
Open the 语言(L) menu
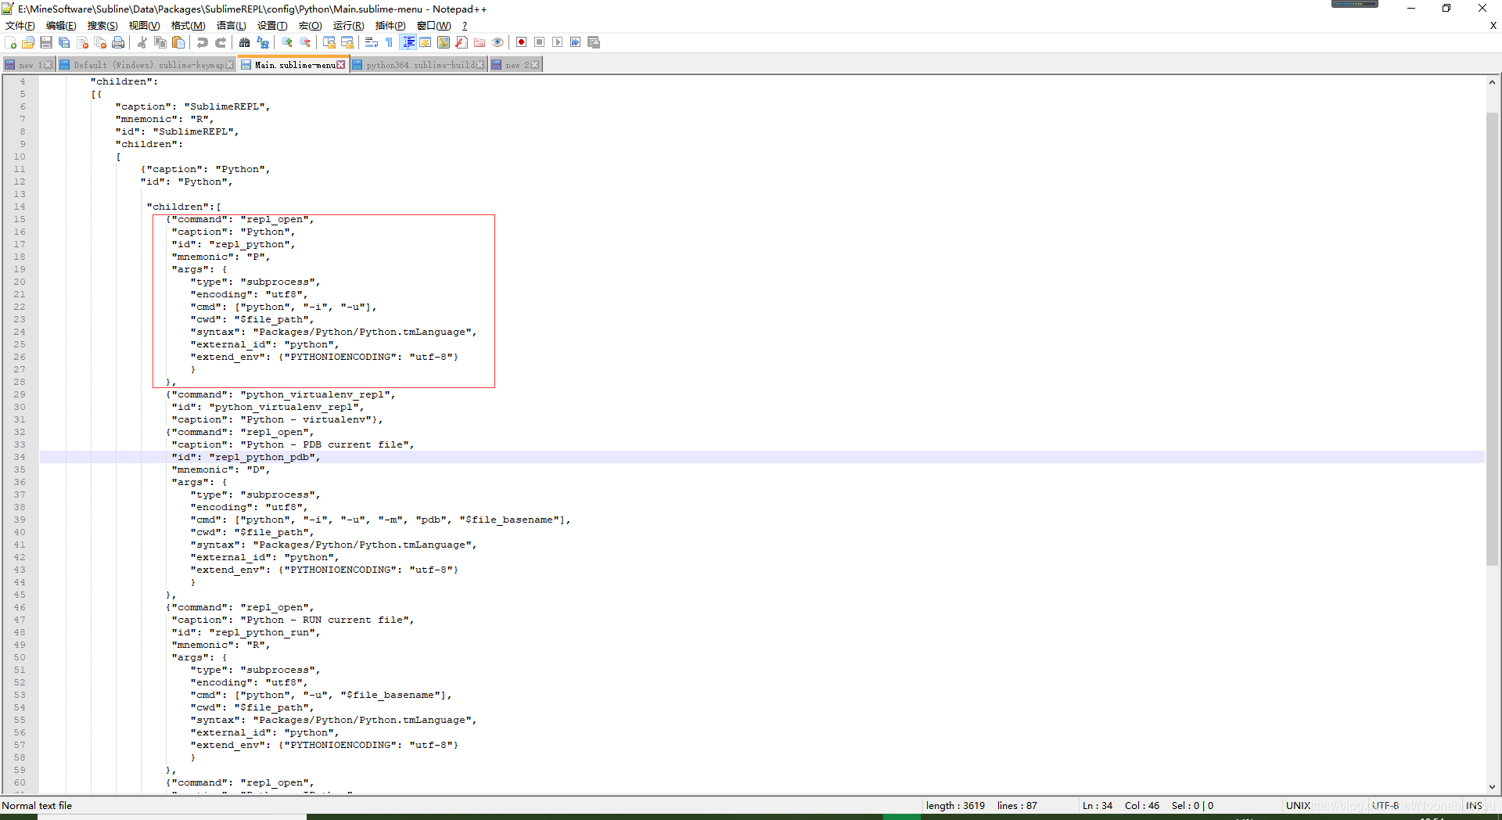[x=231, y=26]
